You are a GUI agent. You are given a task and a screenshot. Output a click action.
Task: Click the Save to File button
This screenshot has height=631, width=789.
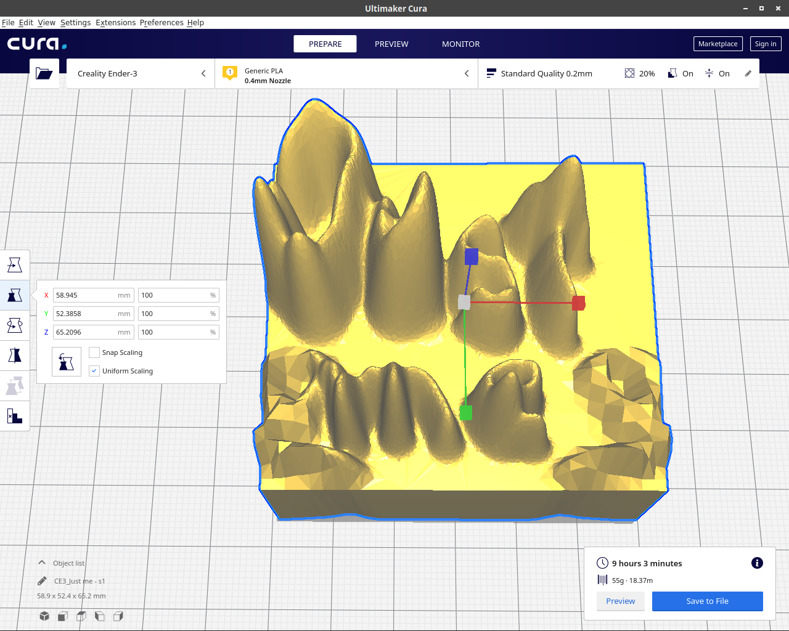707,601
